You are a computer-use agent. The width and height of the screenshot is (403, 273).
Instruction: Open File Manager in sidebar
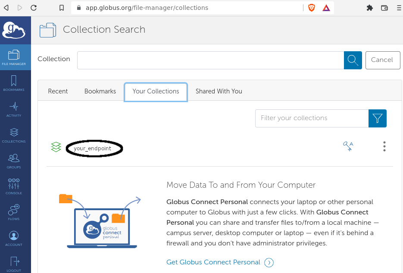(x=16, y=57)
